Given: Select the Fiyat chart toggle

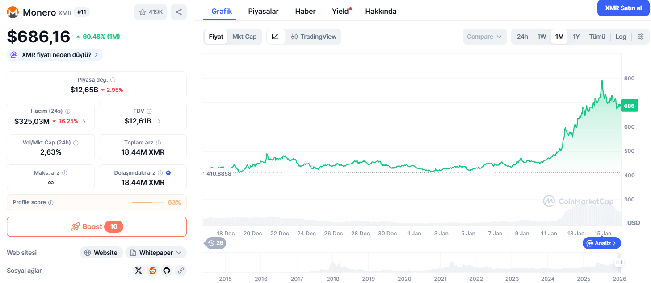Looking at the screenshot, I should point(216,37).
